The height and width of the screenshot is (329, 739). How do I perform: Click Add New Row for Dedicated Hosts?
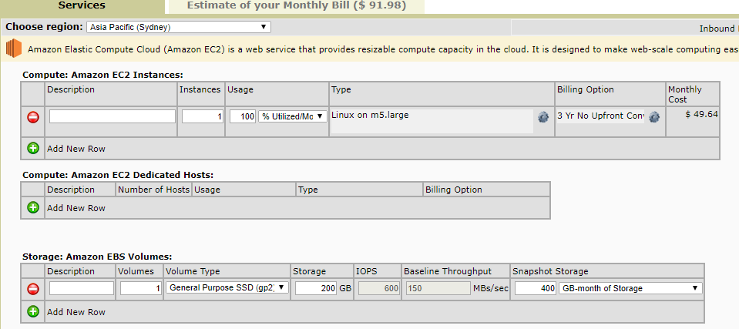(x=76, y=208)
